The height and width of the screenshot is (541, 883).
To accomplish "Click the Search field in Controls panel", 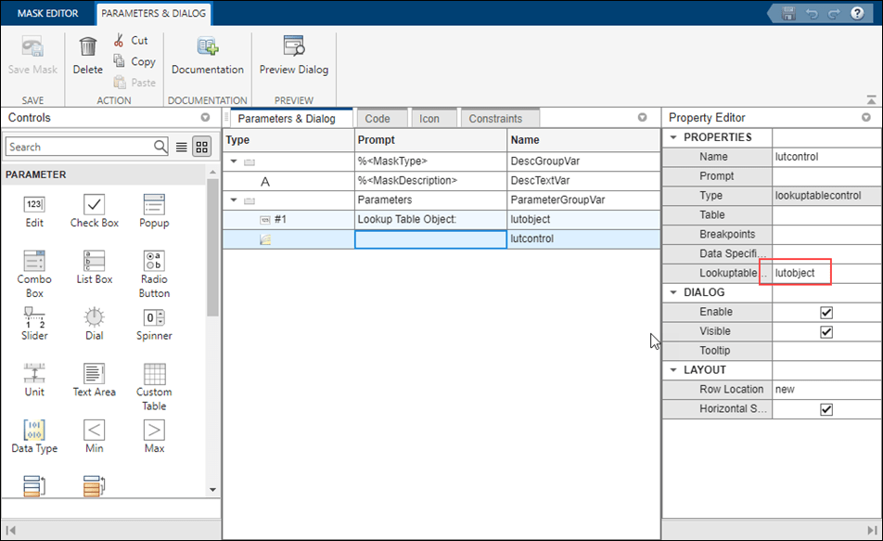I will tap(79, 147).
